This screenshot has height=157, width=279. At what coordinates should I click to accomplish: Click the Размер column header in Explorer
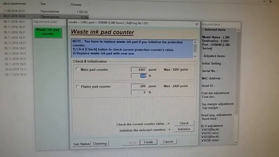[x=76, y=4]
